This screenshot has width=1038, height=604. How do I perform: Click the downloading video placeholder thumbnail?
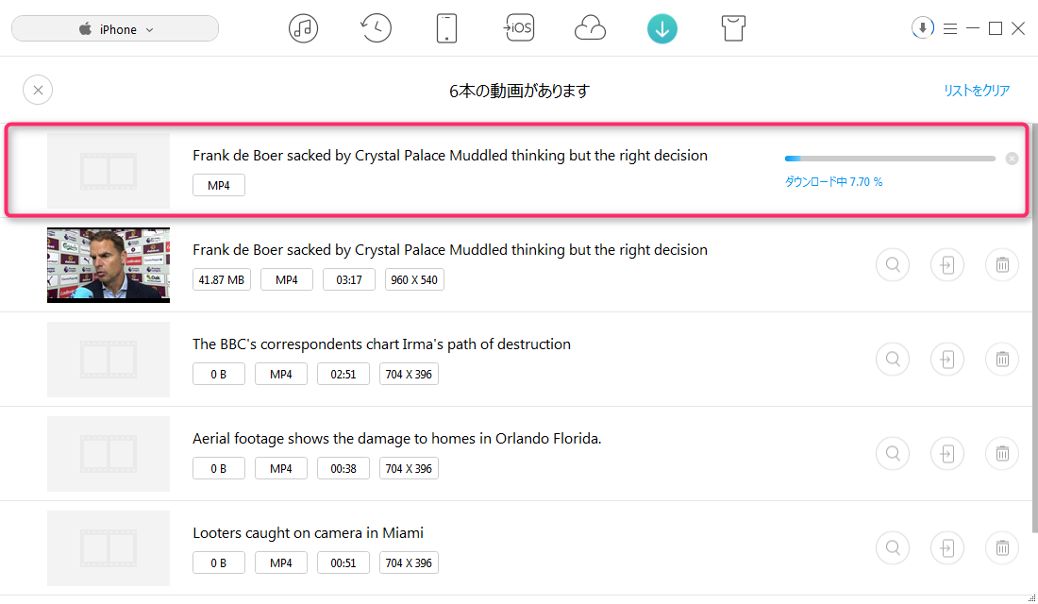[x=109, y=171]
